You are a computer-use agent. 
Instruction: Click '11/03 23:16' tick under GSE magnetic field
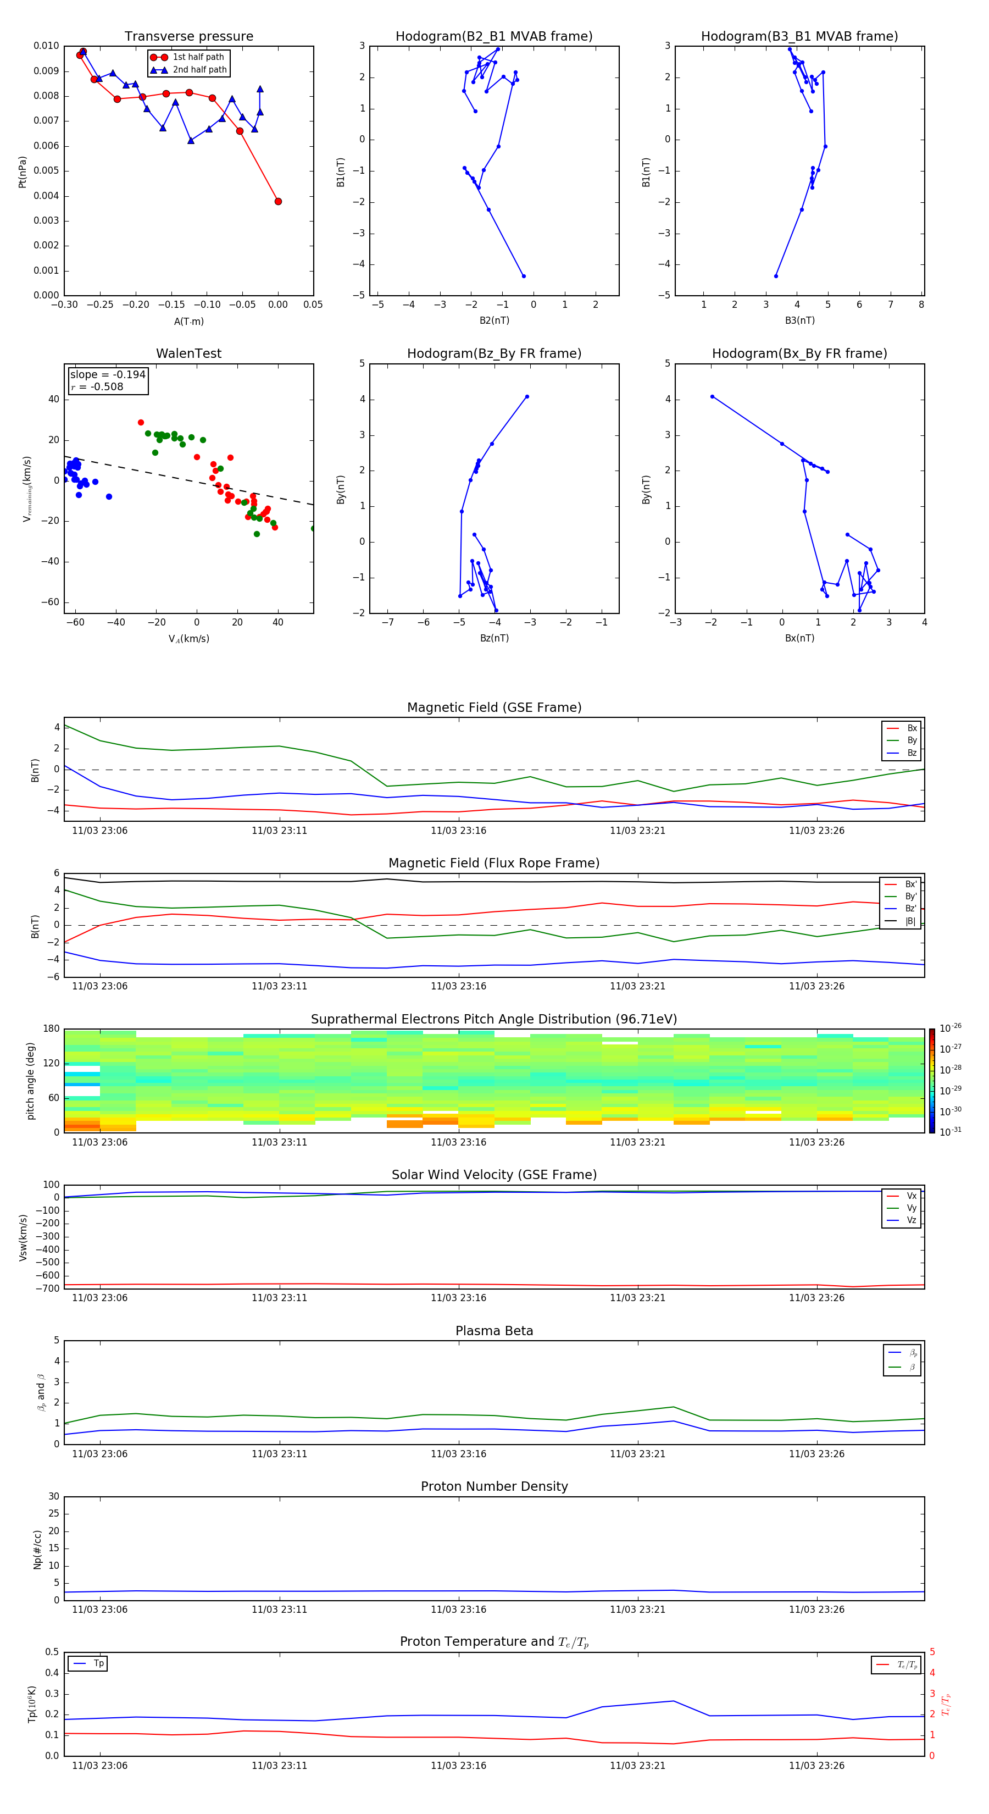[458, 831]
